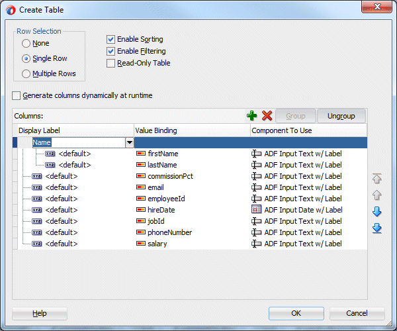This screenshot has width=397, height=331.
Task: Toggle the Enable Sorting checkbox
Action: click(111, 39)
